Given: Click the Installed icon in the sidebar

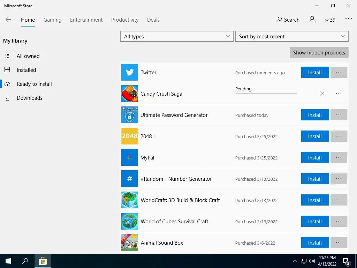Looking at the screenshot, I should 7,70.
